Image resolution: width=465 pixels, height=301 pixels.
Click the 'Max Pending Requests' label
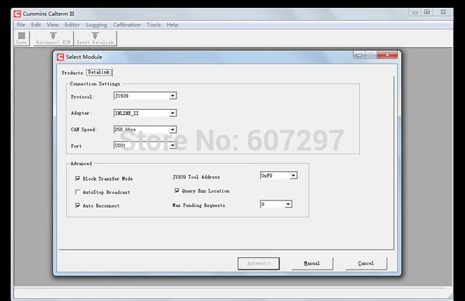199,205
